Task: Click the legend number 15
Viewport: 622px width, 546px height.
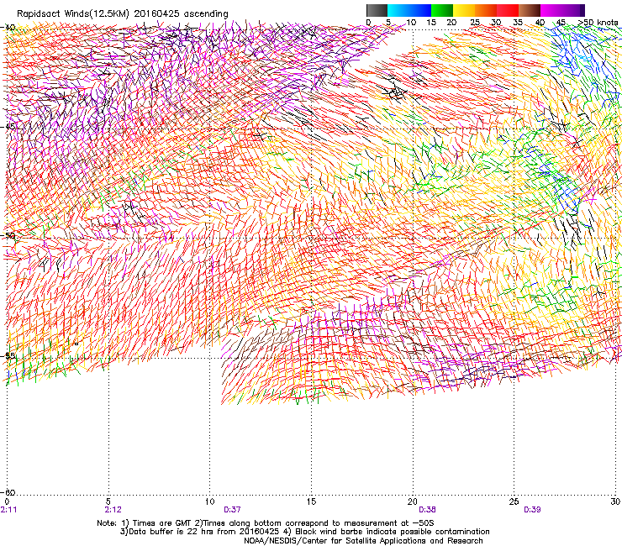Action: pos(431,23)
